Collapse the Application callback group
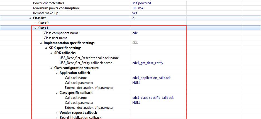The width and height of the screenshot is (261, 119). 57,73
